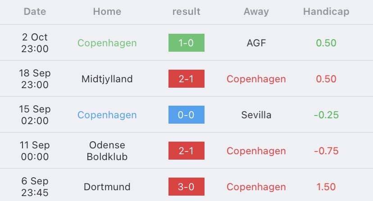Screen dimensions: 373x201
Task: Click the 1.50 handicap value
Action: click(x=326, y=187)
